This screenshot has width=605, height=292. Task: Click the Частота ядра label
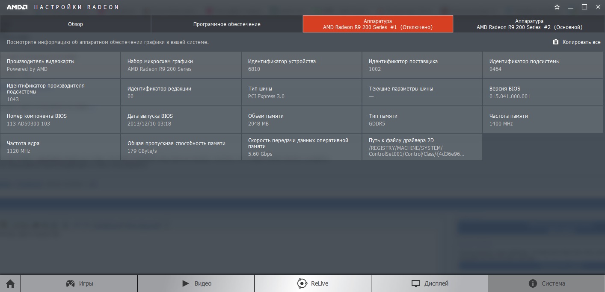[x=23, y=143]
